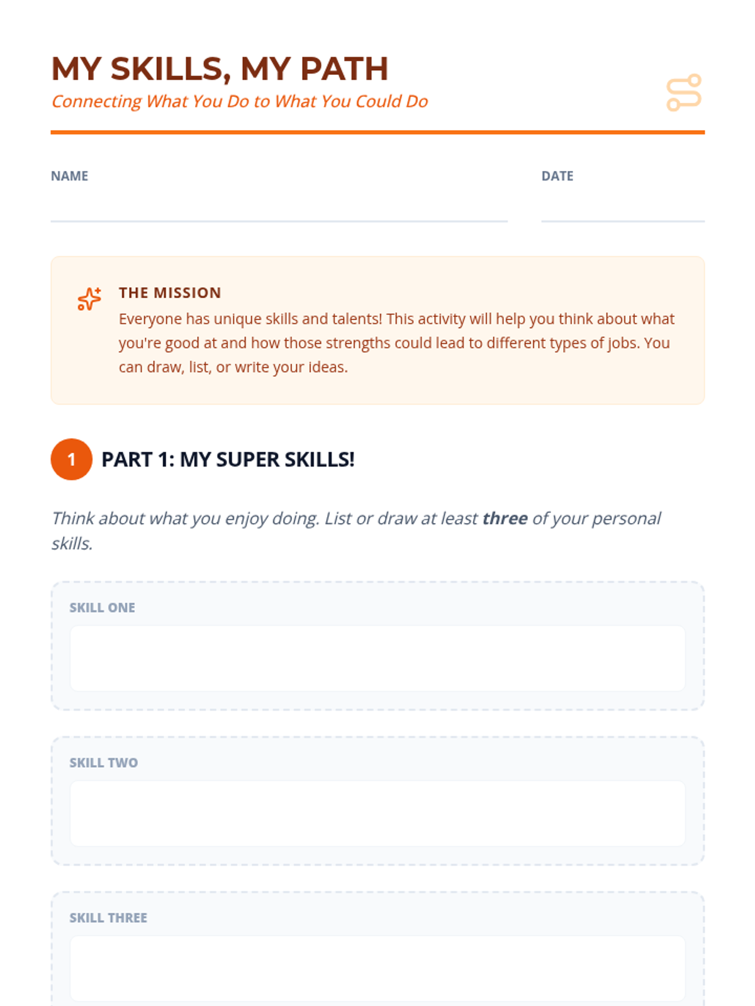This screenshot has height=1006, width=755.
Task: Click the Skill Two label
Action: (103, 763)
